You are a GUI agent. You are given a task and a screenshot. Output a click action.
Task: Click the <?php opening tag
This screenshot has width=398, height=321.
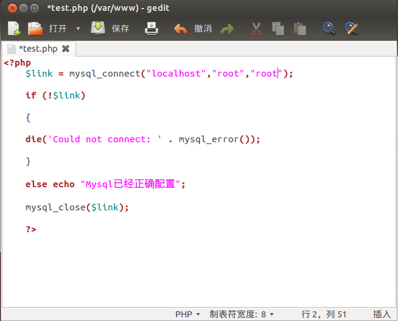pos(17,63)
